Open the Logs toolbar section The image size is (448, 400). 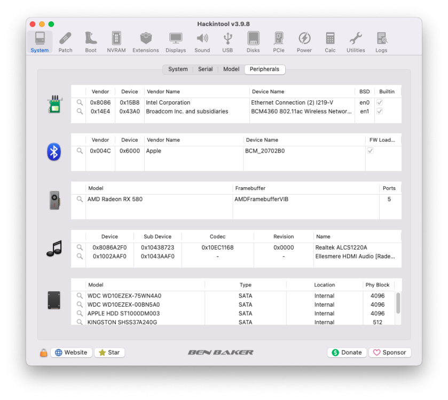click(x=381, y=42)
